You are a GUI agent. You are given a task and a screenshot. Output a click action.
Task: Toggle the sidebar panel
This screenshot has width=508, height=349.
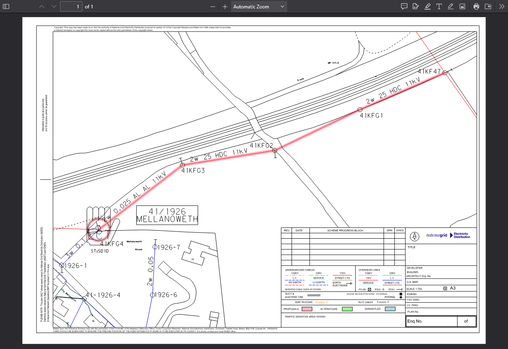pyautogui.click(x=6, y=6)
